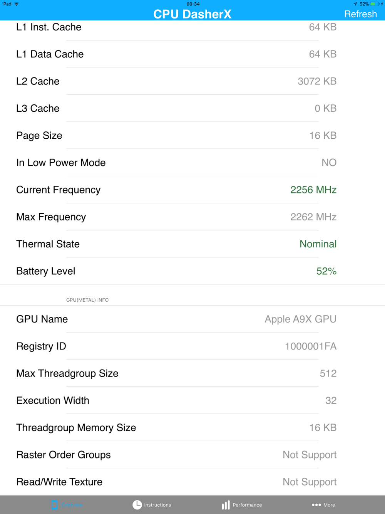
Task: Select the Current Frequency row
Action: tap(192, 190)
